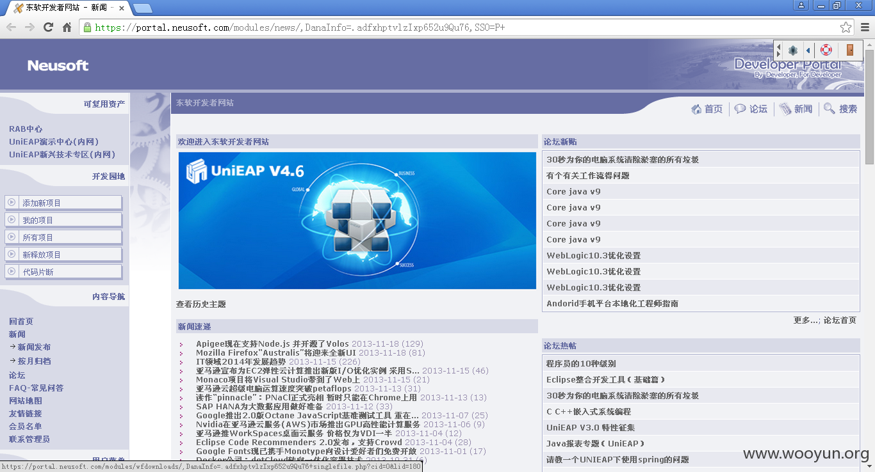Open 回首页 sidebar link
The image size is (875, 472).
pos(21,321)
